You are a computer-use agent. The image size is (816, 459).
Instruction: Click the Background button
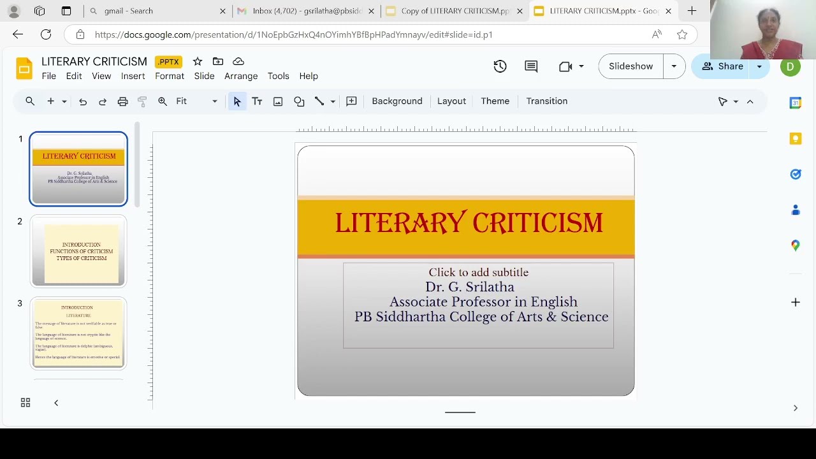[x=397, y=101]
